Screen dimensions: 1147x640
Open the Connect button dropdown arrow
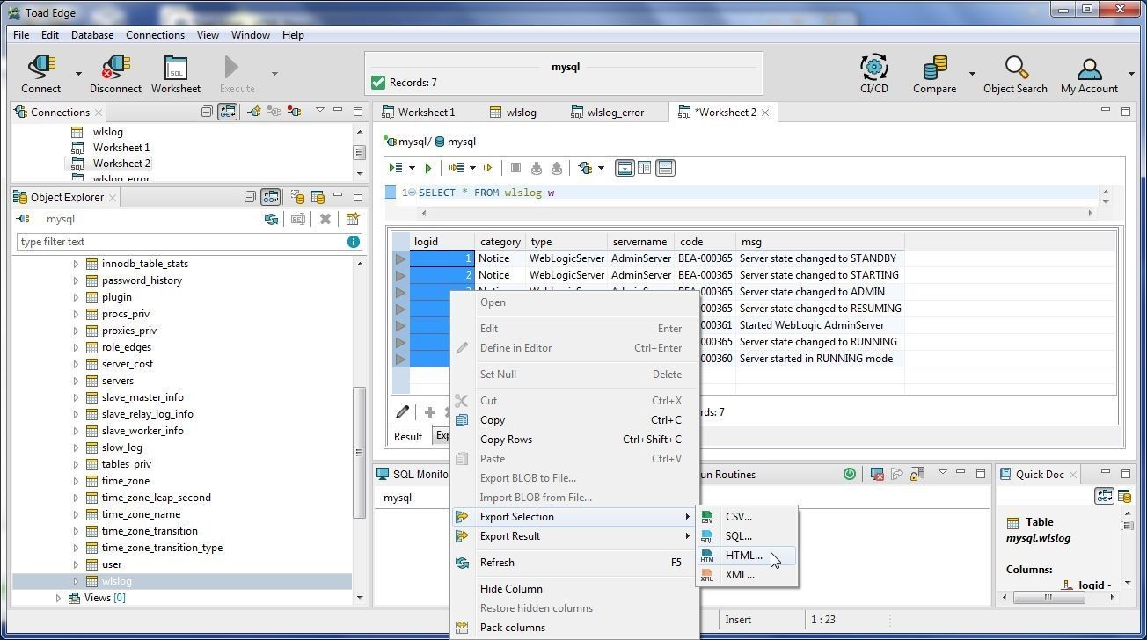pos(77,74)
